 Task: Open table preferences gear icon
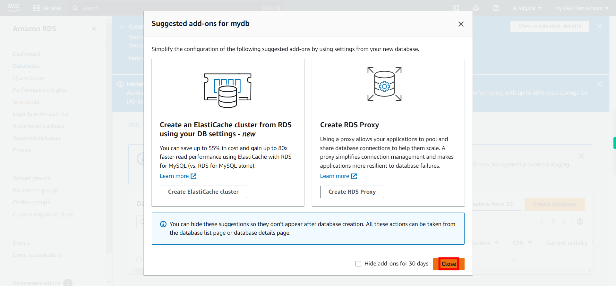coord(580,222)
